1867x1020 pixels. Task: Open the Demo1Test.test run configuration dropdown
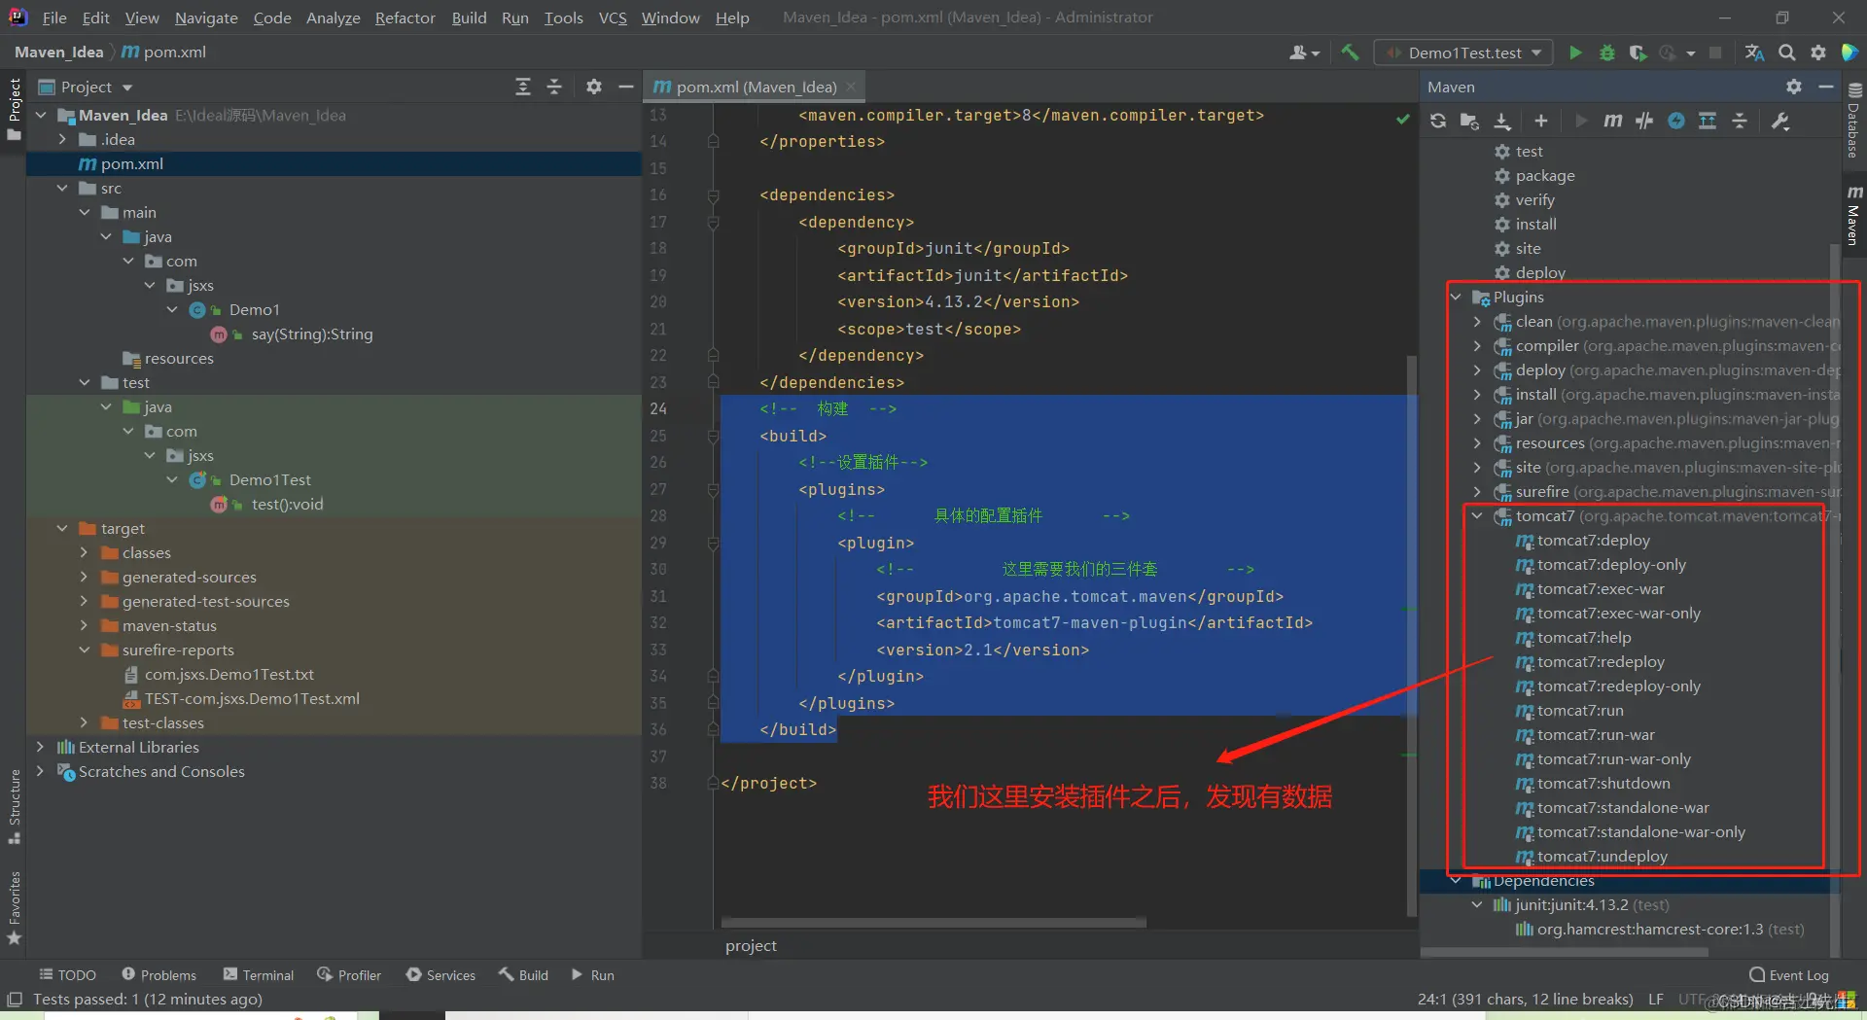[x=1462, y=53]
